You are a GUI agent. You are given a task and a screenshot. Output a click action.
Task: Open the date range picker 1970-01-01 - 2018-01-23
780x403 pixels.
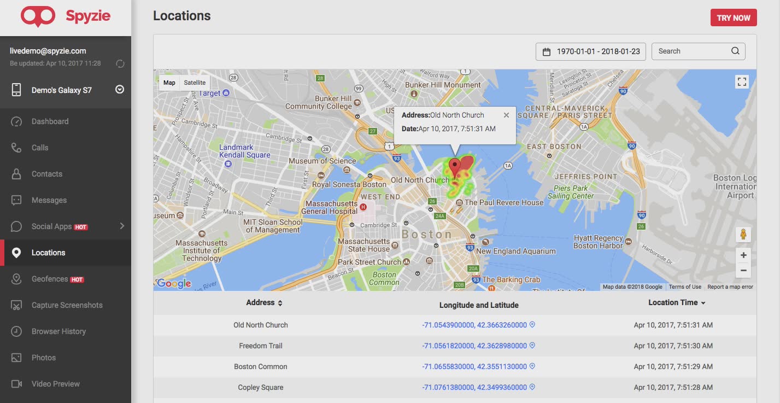[591, 51]
